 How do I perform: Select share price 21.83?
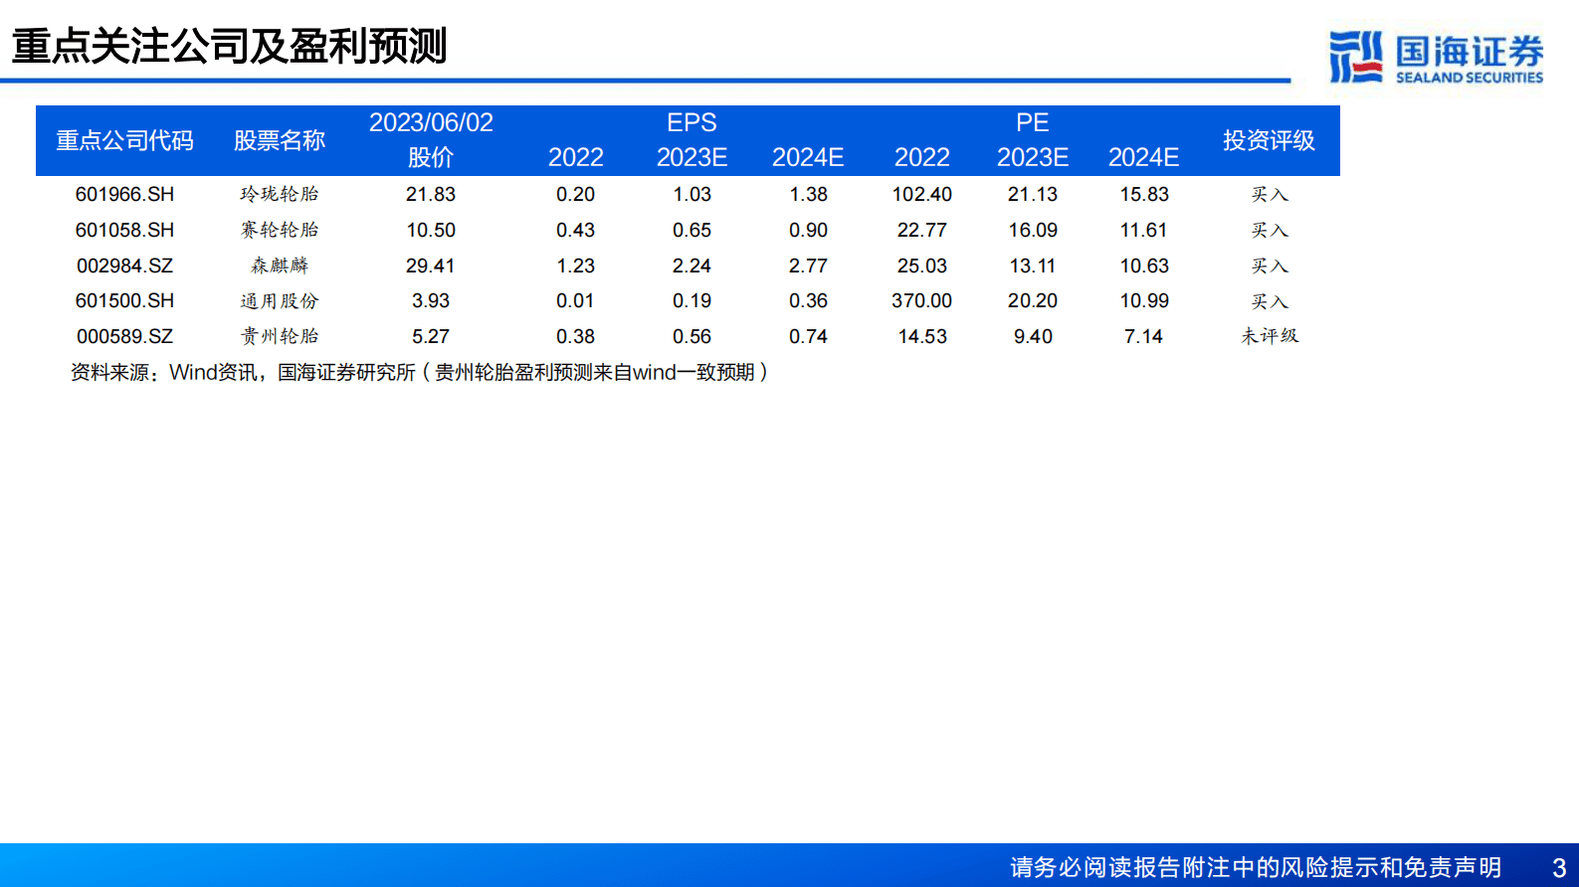pos(431,194)
